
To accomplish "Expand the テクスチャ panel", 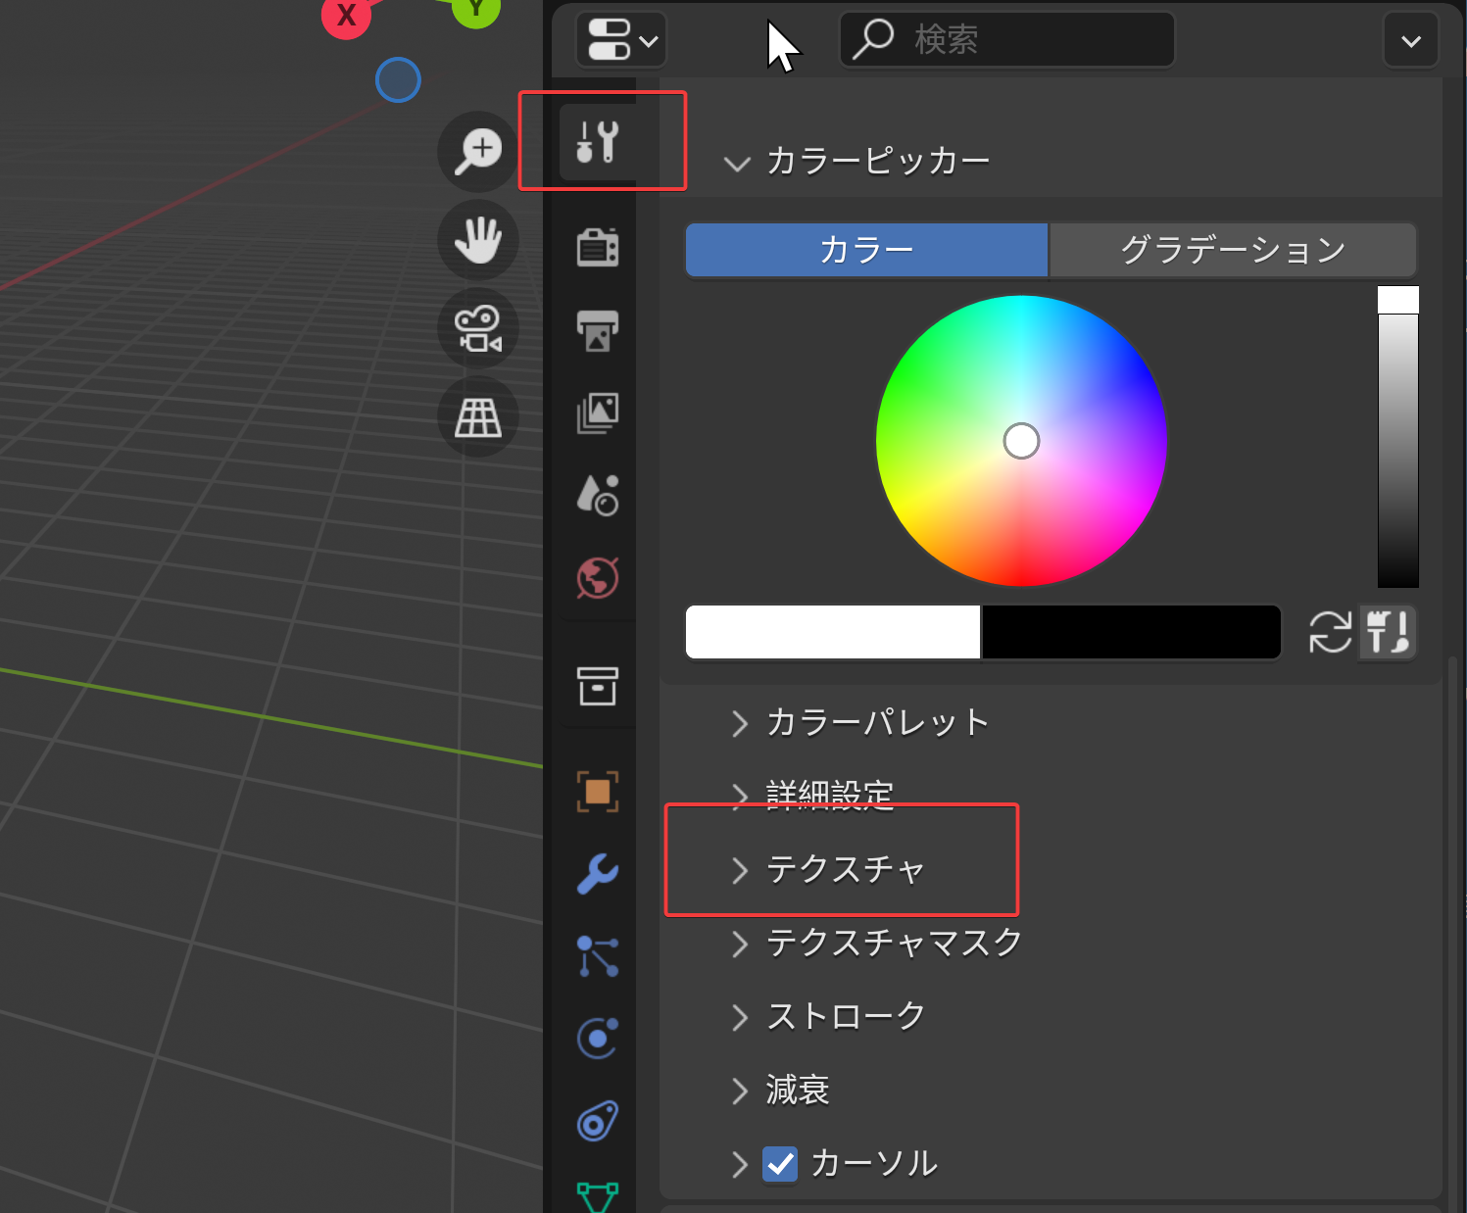I will 844,869.
